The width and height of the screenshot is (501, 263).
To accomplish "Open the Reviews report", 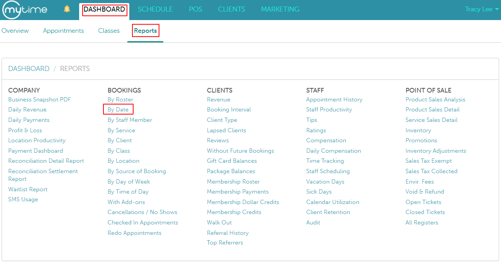I will [218, 140].
